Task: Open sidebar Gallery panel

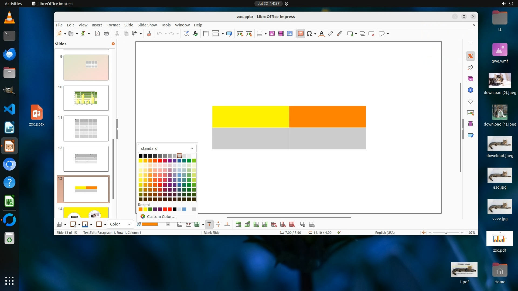Action: click(x=471, y=79)
